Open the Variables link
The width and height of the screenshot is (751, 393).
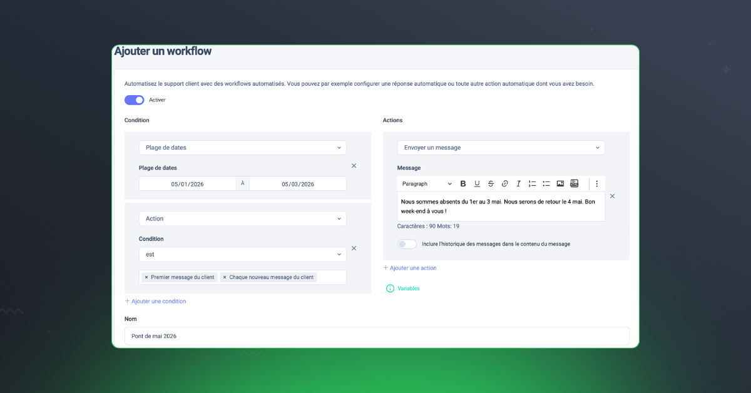point(409,288)
